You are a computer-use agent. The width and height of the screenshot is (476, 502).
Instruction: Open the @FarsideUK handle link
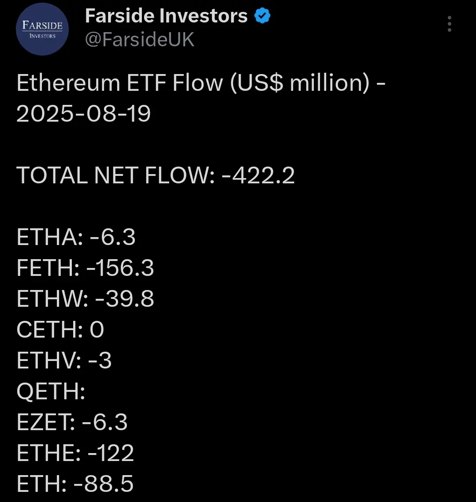click(140, 39)
